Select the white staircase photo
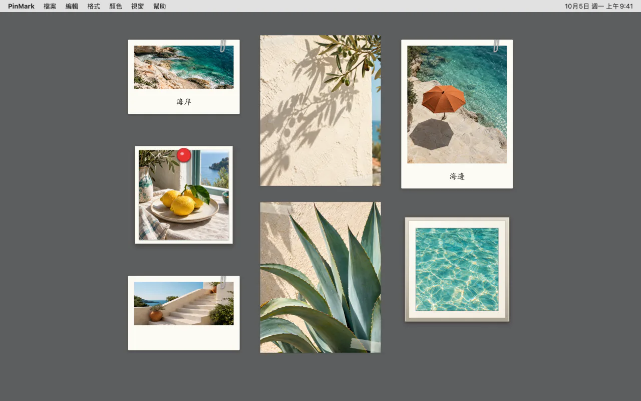The image size is (641, 401). (x=184, y=303)
